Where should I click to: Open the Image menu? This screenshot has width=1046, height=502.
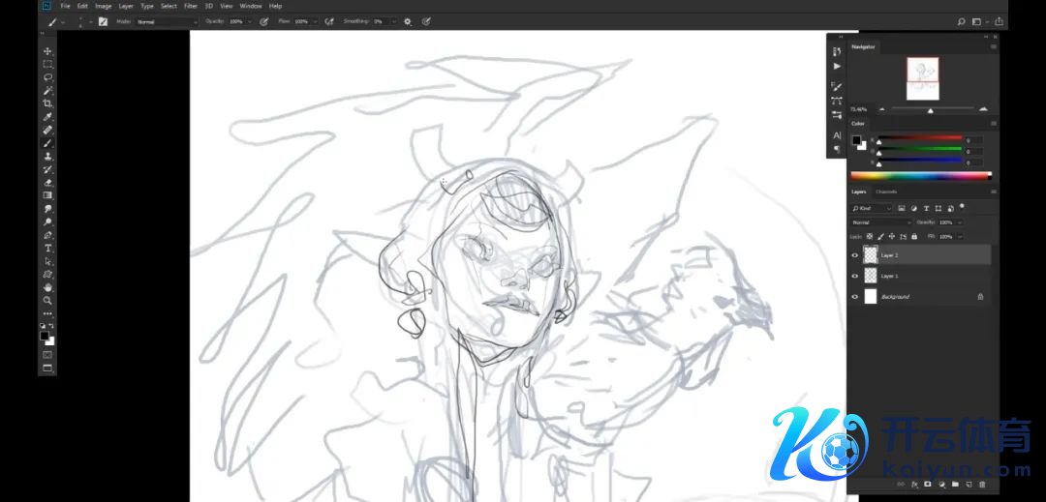[103, 6]
